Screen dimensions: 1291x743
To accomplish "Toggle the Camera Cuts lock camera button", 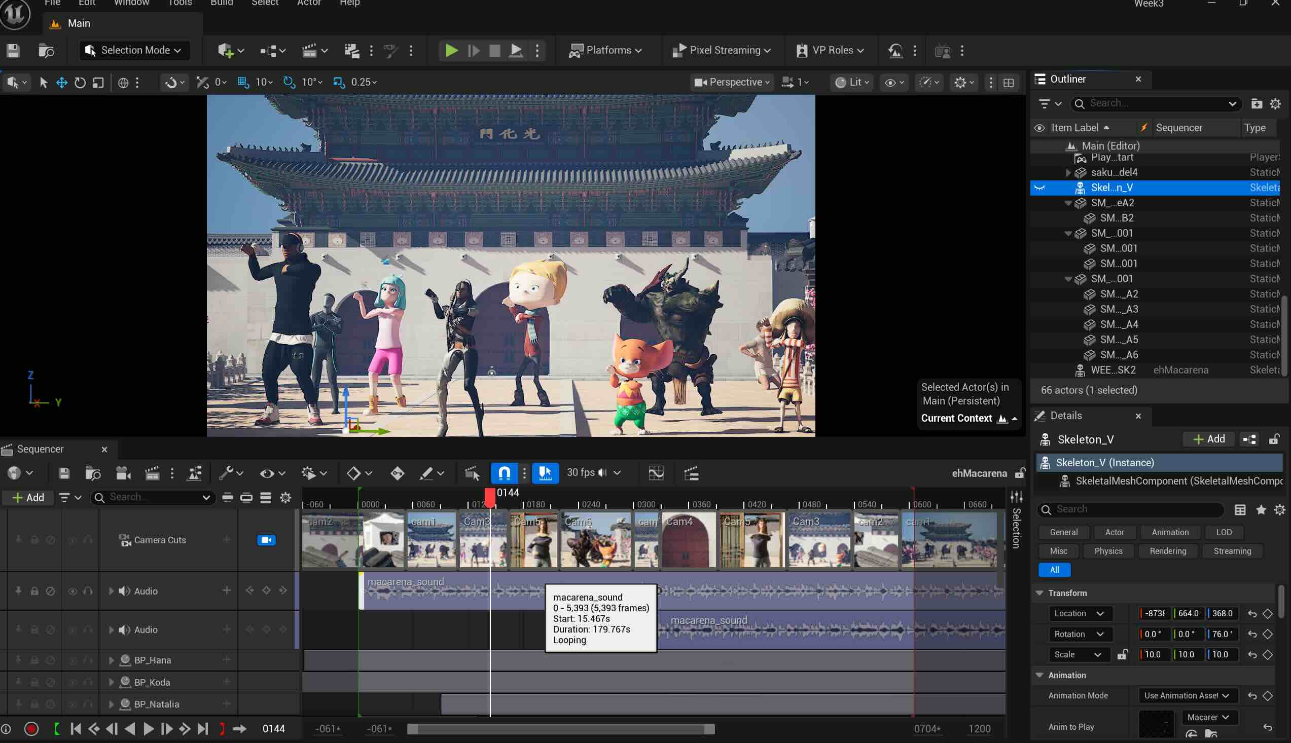I will point(266,540).
